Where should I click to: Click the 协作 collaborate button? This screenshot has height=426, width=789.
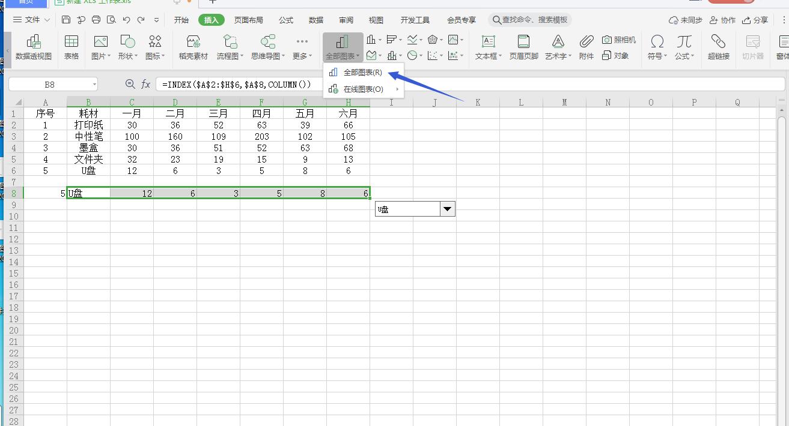point(722,20)
